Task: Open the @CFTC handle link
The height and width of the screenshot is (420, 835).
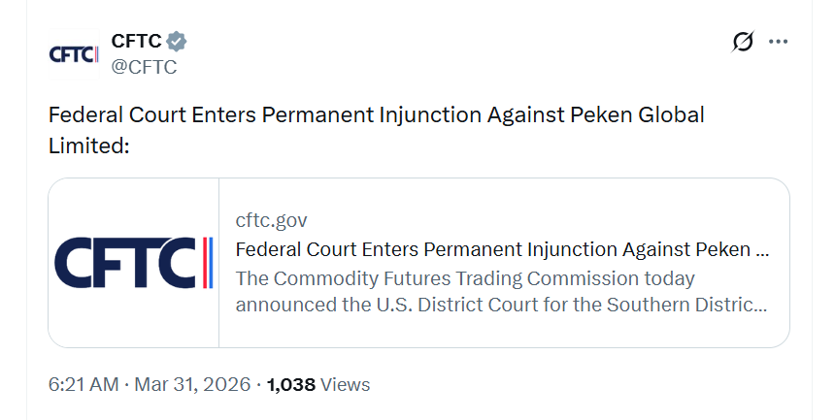Action: click(x=144, y=67)
